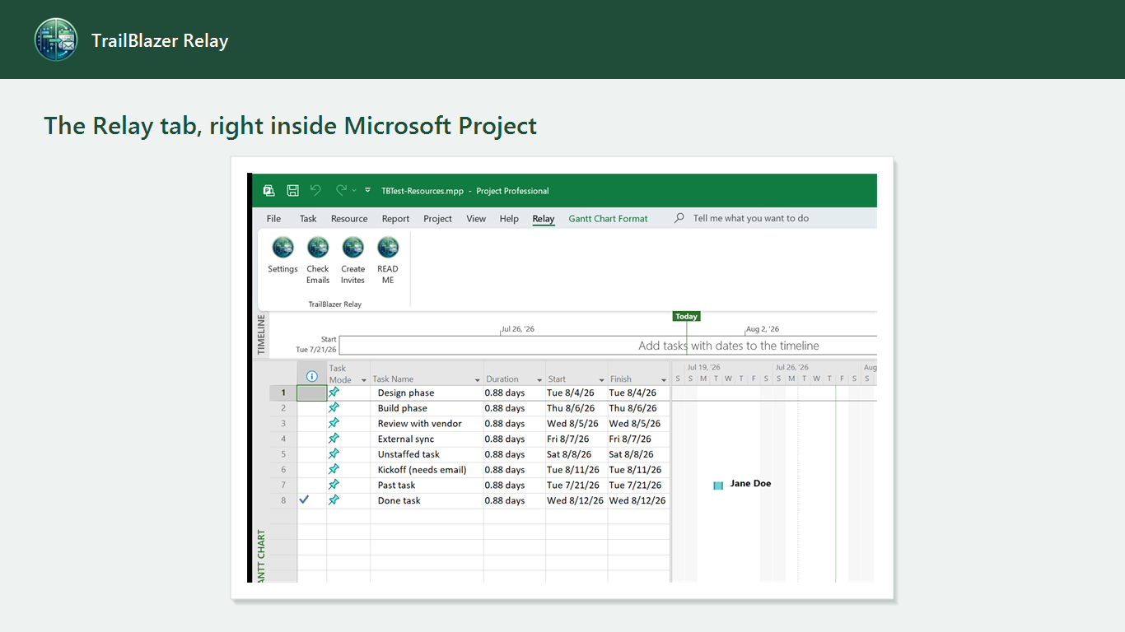Click the Fri 8/7/26 start of External sync
The image size is (1125, 632).
(577, 439)
